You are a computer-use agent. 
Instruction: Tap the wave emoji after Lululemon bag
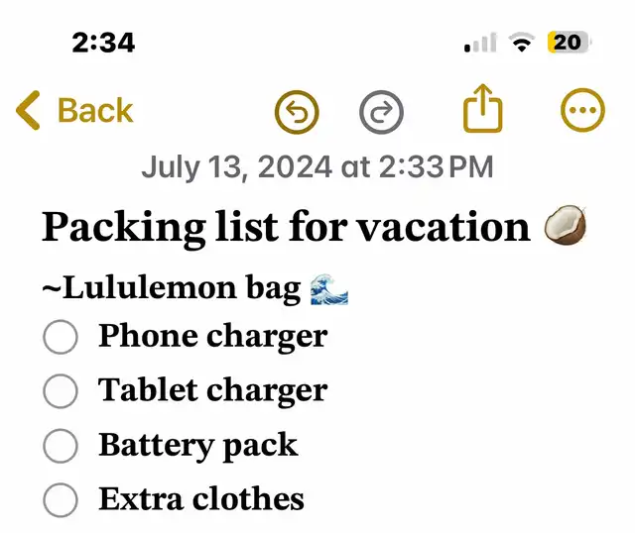click(329, 289)
